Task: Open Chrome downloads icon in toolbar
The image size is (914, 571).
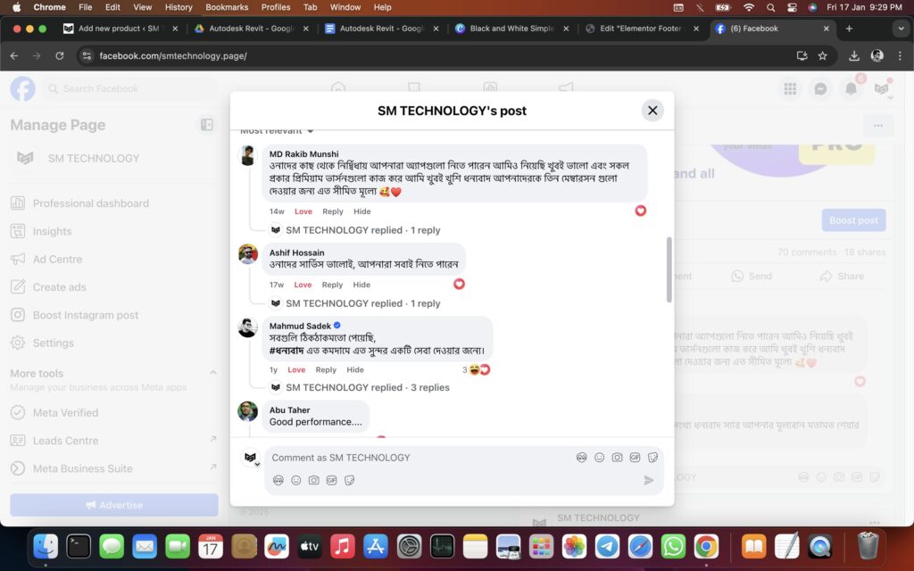Action: (854, 56)
